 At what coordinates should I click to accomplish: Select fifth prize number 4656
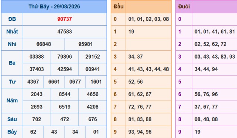click(93, 94)
